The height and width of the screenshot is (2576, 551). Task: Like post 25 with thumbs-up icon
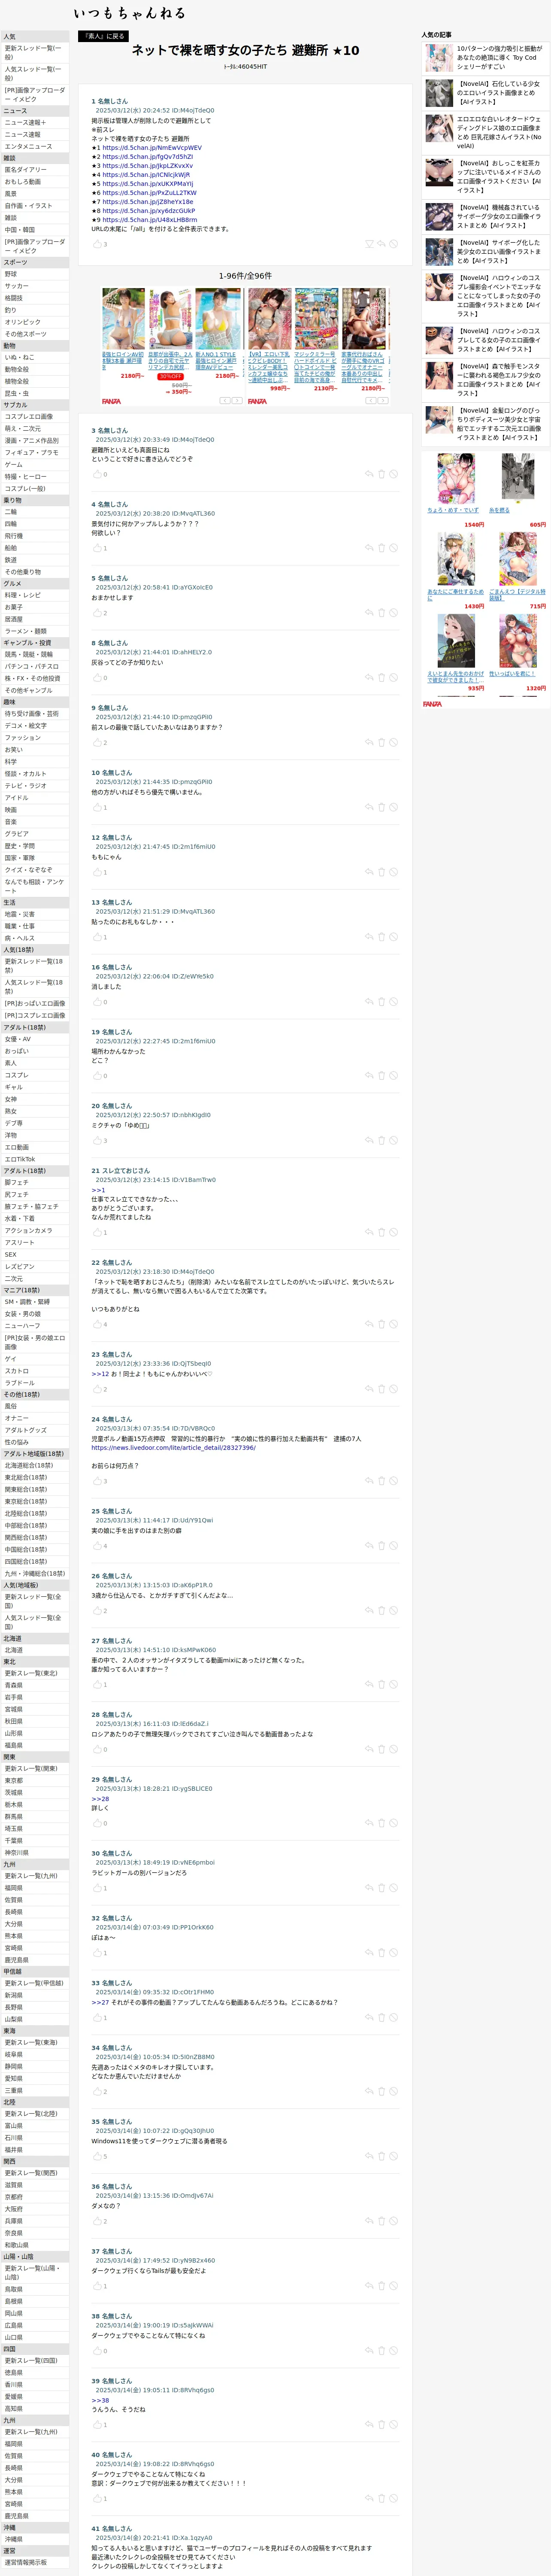(97, 1547)
